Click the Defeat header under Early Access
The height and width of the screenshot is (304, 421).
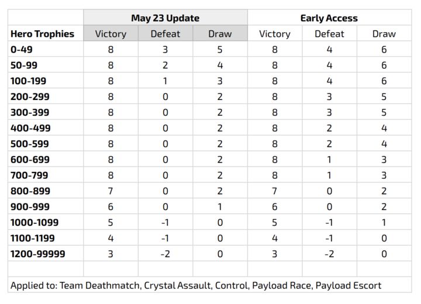tap(329, 33)
